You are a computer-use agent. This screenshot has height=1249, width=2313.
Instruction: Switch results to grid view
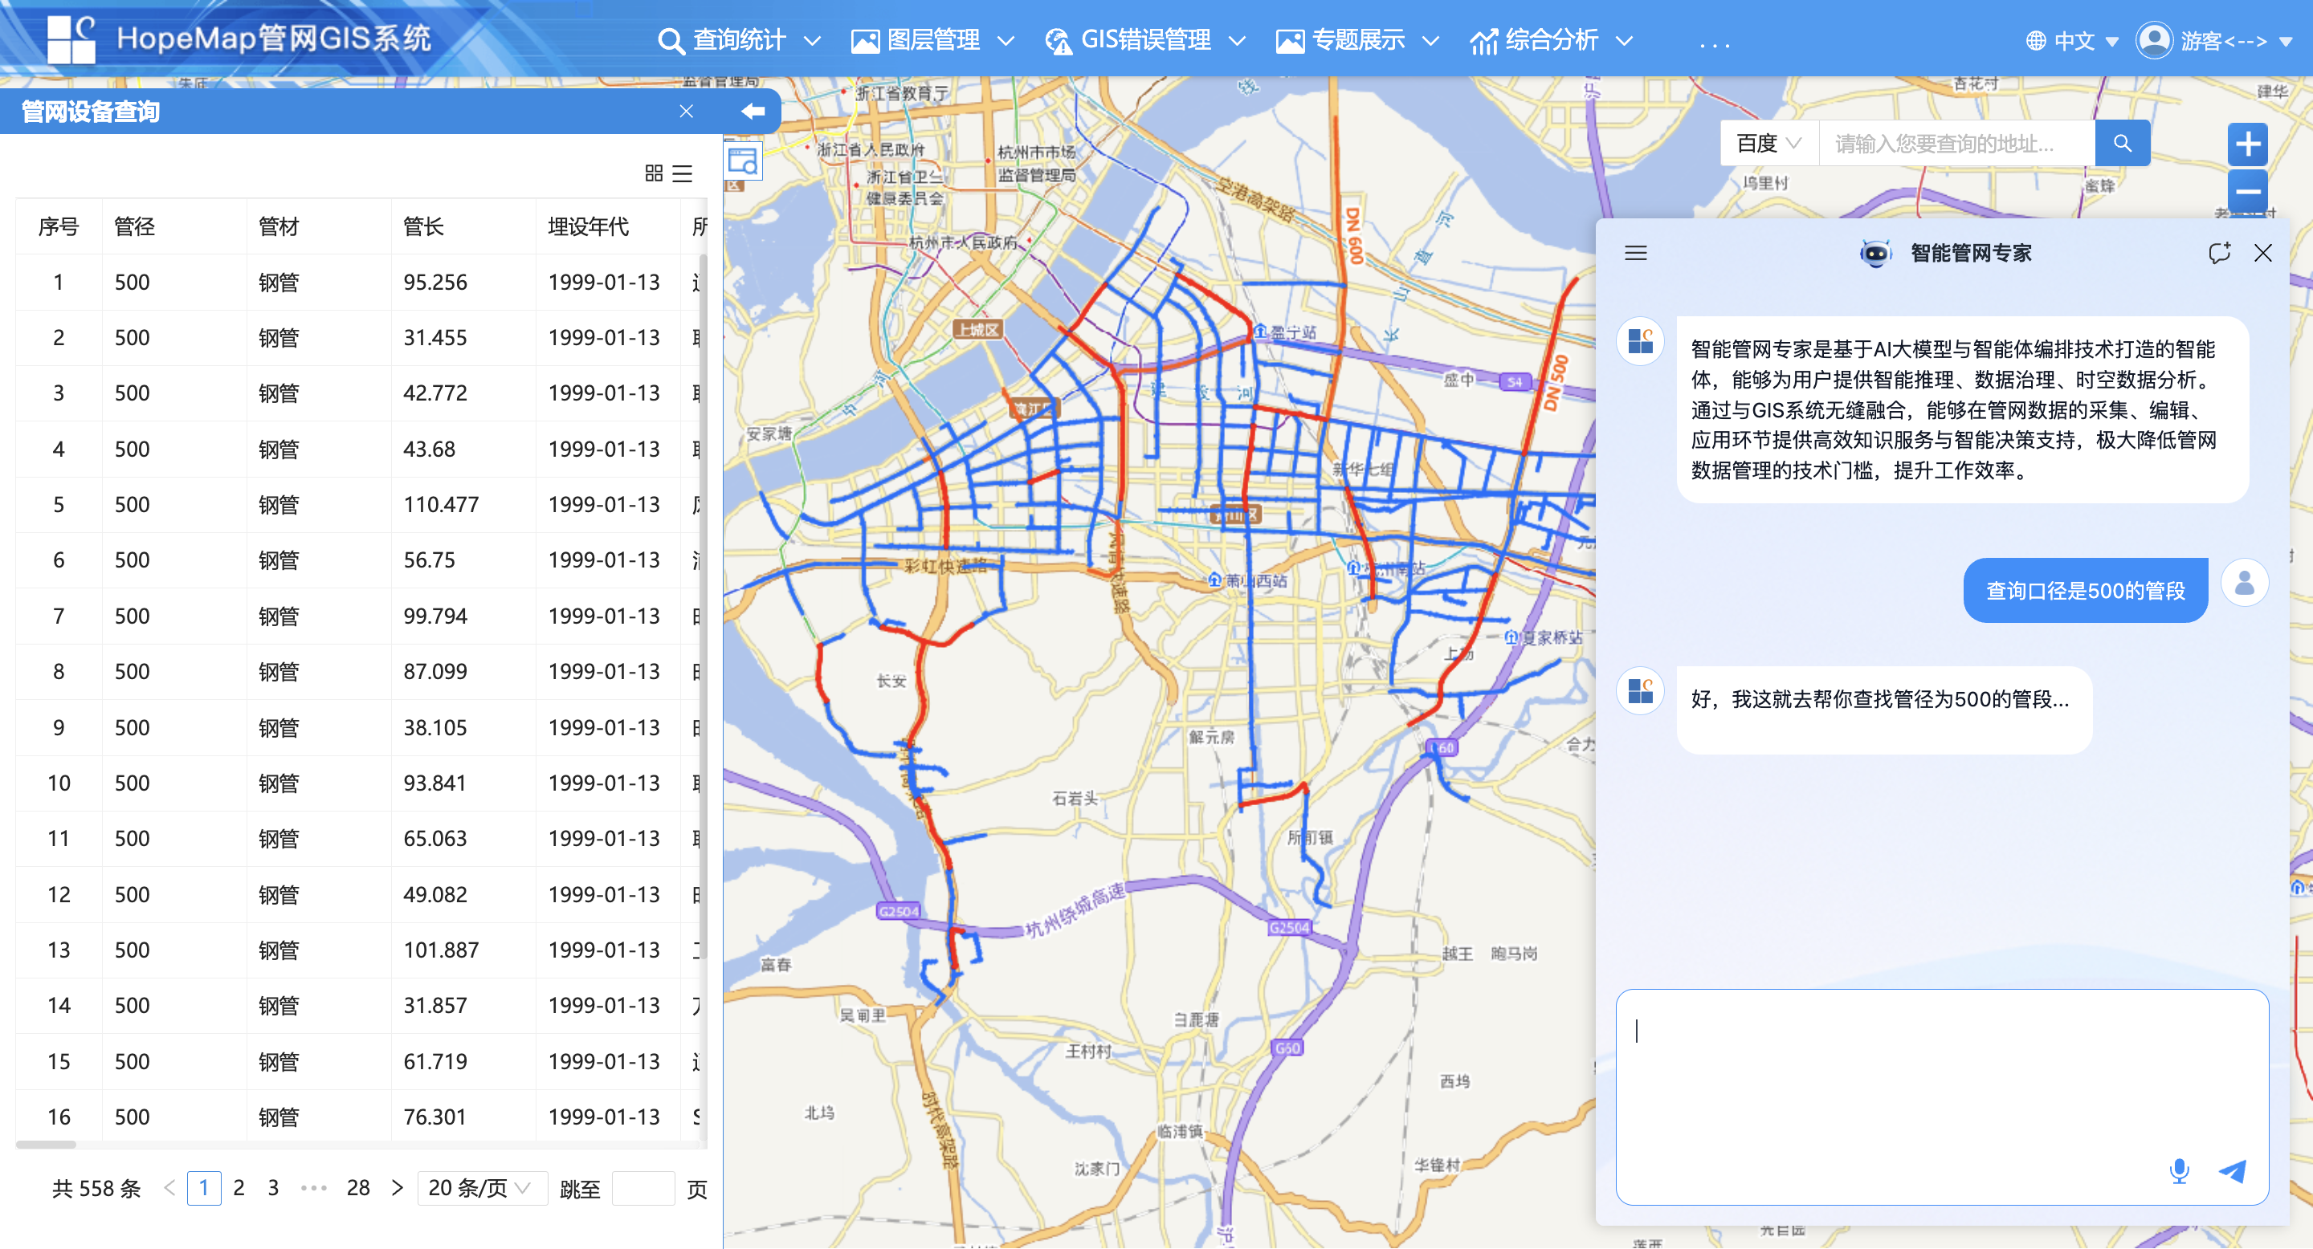point(654,173)
